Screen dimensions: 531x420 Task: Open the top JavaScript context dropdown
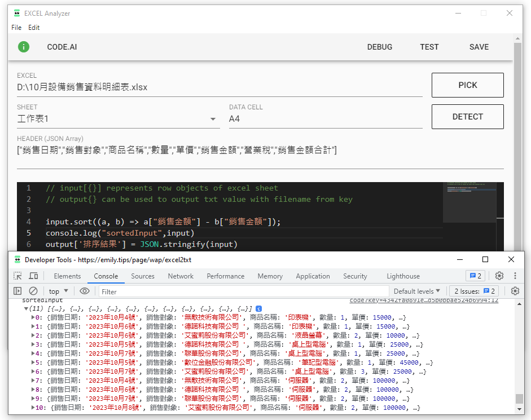[x=58, y=291]
